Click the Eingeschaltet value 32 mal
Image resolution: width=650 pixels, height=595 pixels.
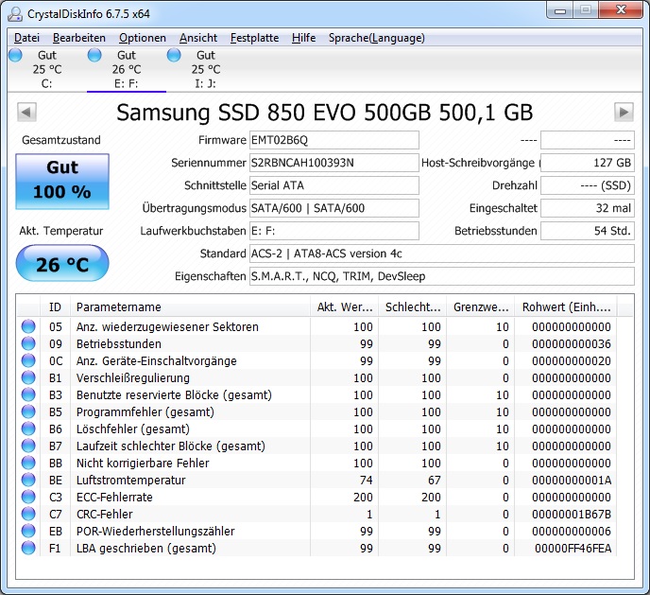(x=588, y=208)
